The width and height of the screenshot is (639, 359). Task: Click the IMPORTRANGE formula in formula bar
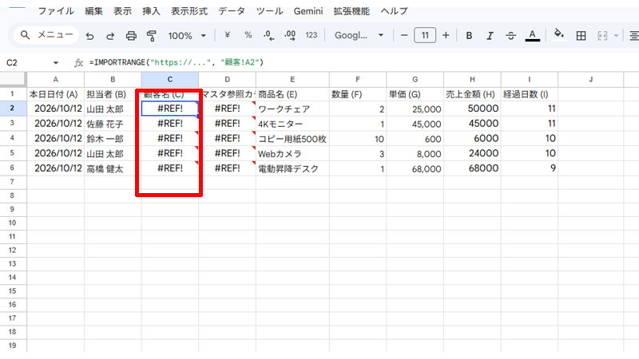point(177,62)
